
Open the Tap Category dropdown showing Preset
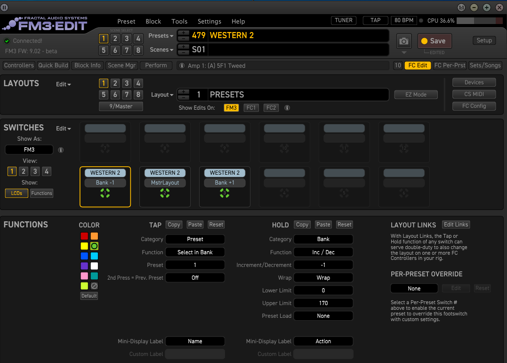tap(195, 239)
